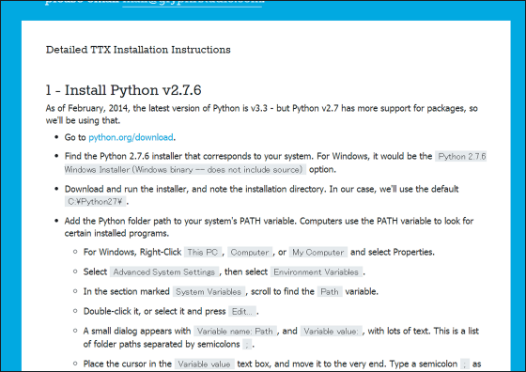Click the 'Detailed TTX Installation Instructions' title

(138, 50)
